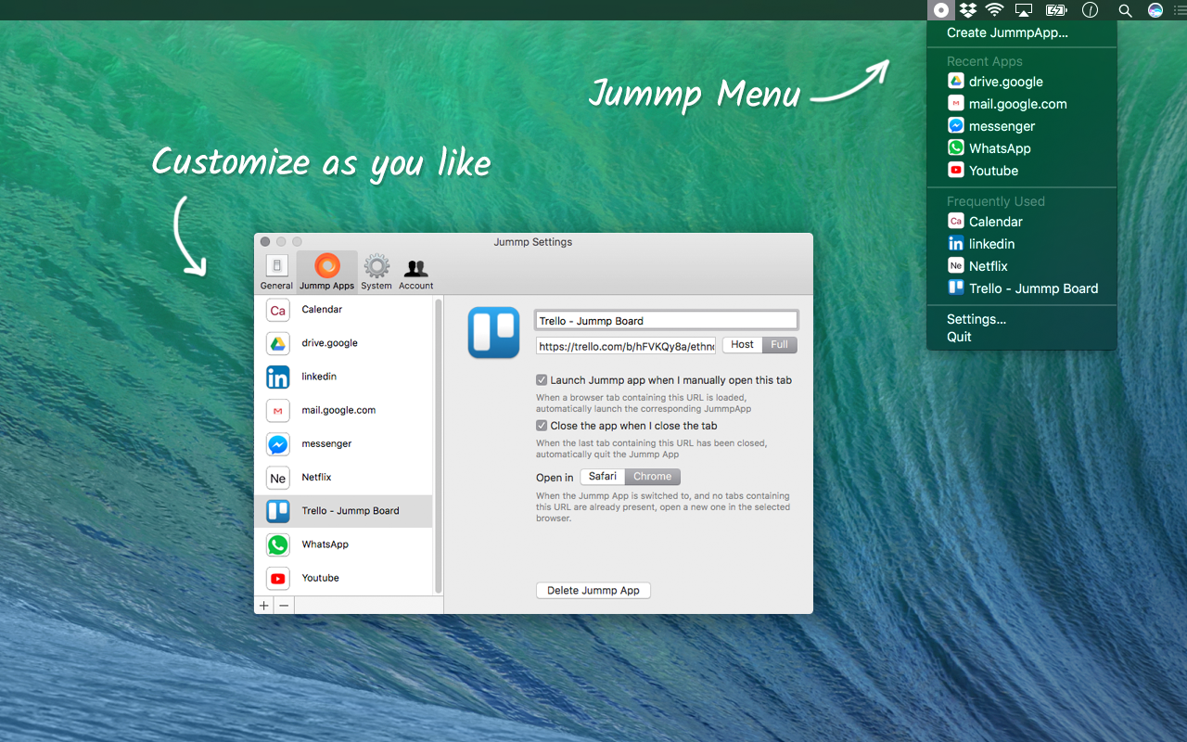Open Notification Center list icon
This screenshot has width=1187, height=742.
pyautogui.click(x=1180, y=10)
